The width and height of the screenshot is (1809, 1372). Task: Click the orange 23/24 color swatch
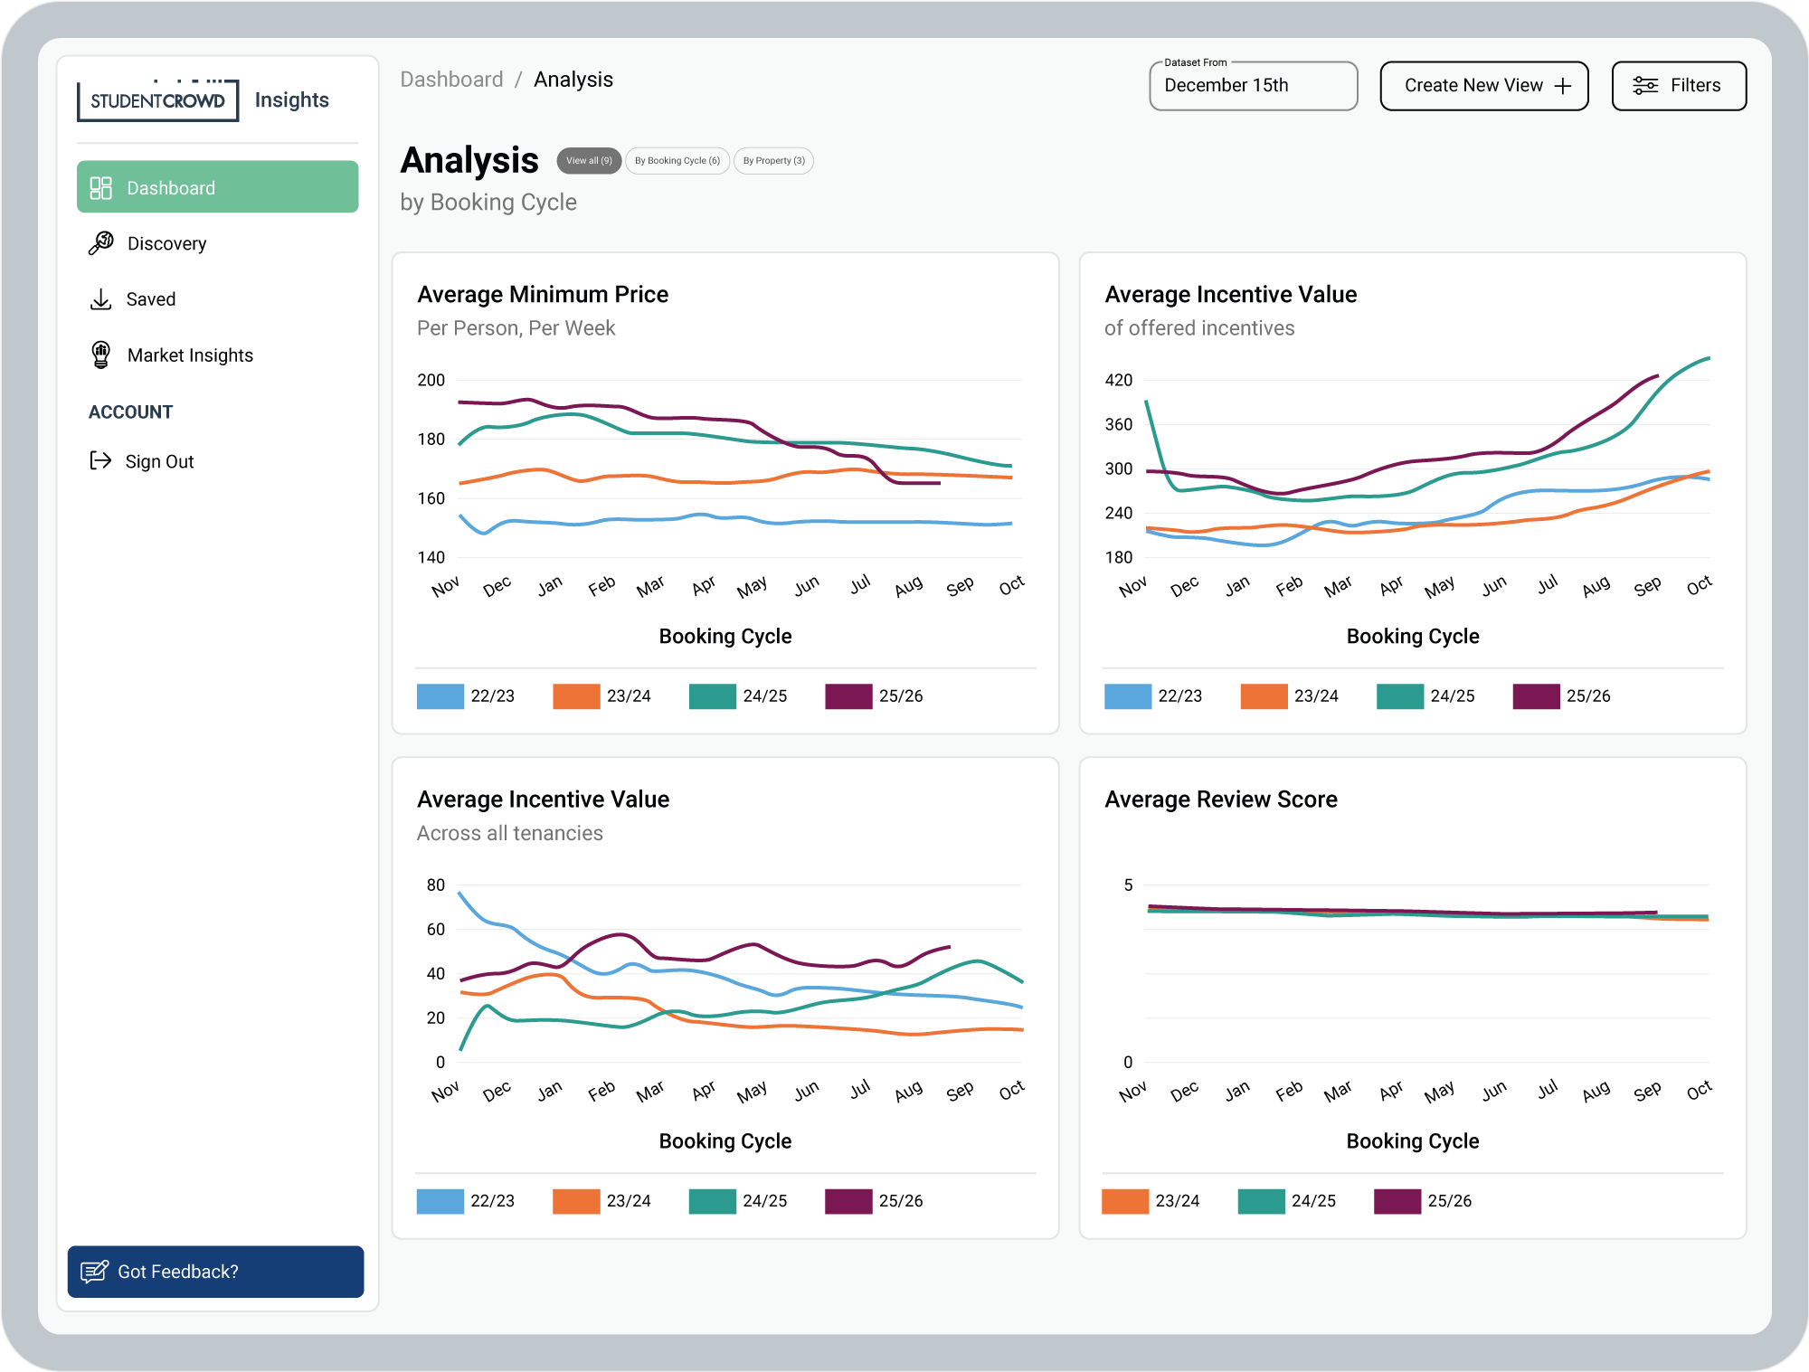(x=574, y=696)
